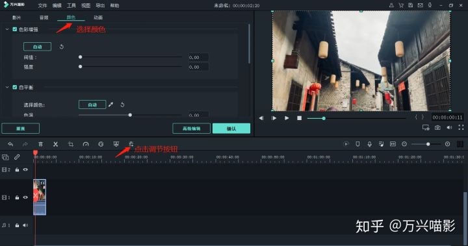Image resolution: width=468 pixels, height=246 pixels.
Task: Click the reset button at panel bottom-left
Action: pyautogui.click(x=21, y=129)
